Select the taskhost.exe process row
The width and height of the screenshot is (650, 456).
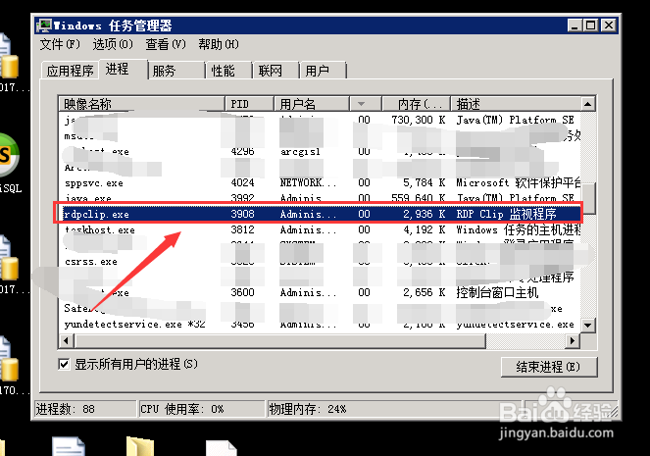[319, 229]
